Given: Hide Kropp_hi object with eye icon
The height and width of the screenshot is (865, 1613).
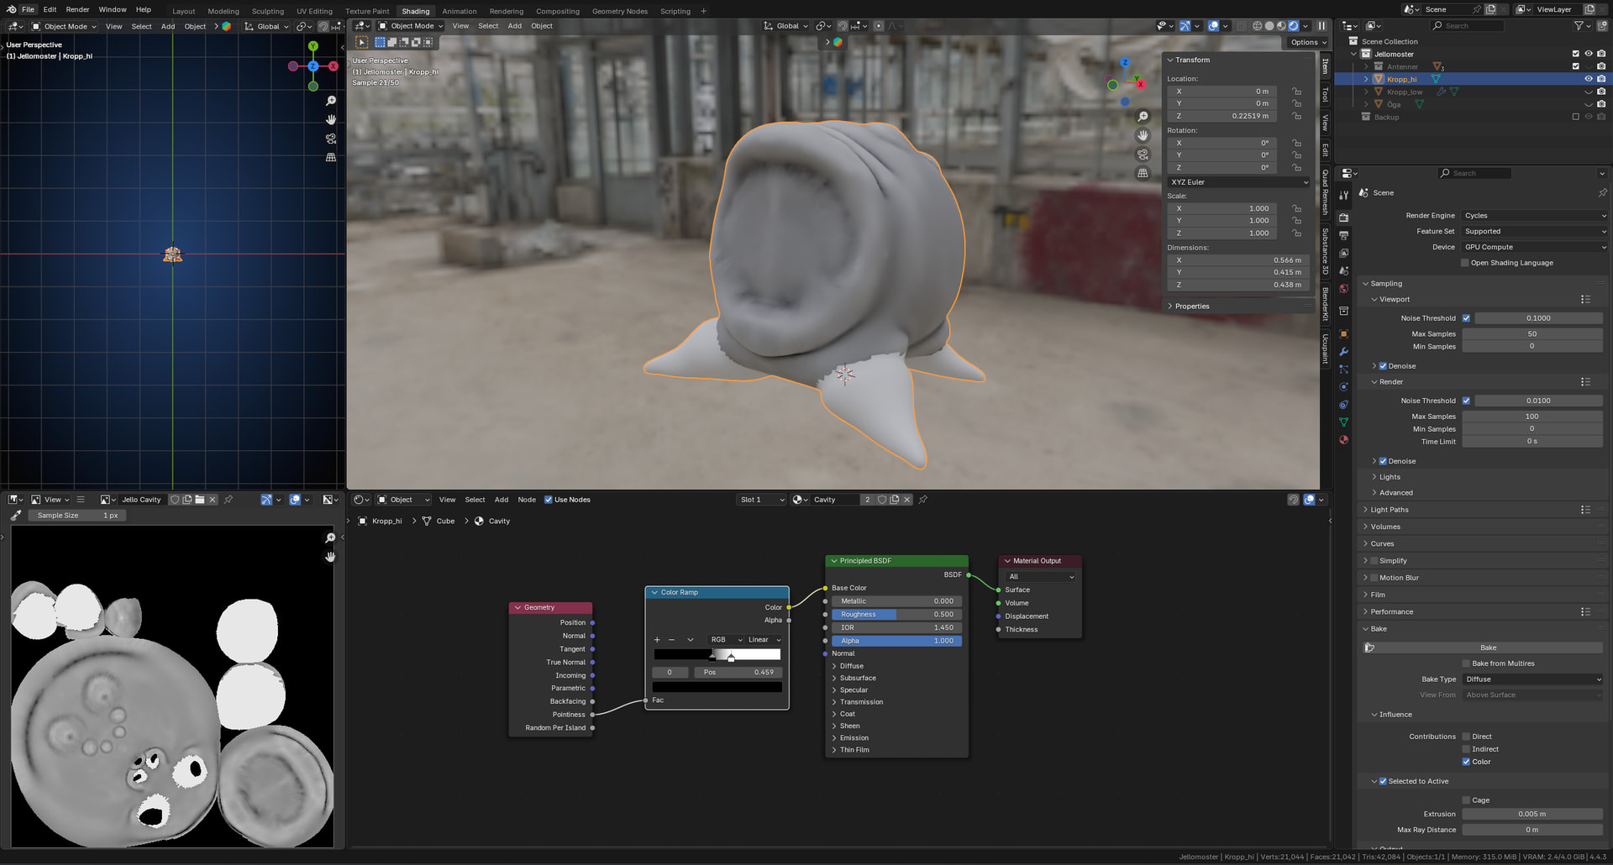Looking at the screenshot, I should [x=1588, y=79].
